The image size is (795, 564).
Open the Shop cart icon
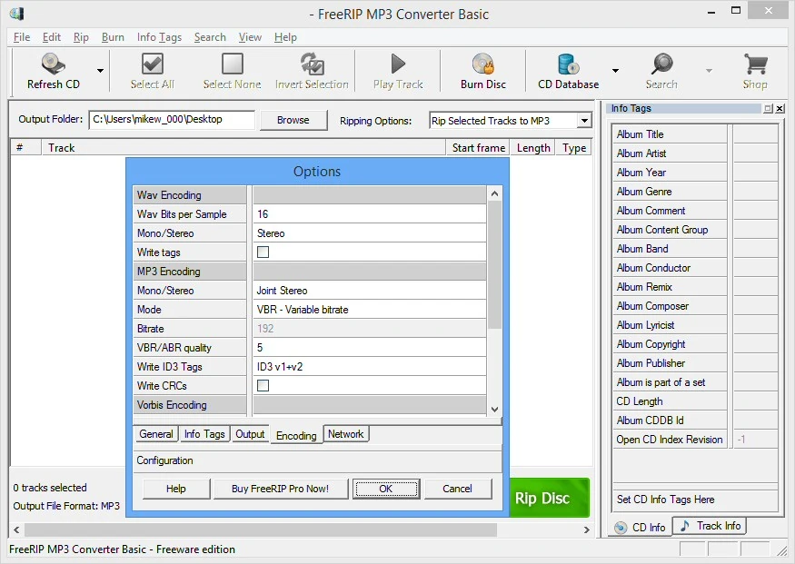pyautogui.click(x=755, y=64)
